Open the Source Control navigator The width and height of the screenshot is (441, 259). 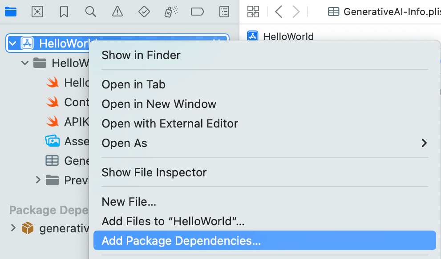pyautogui.click(x=37, y=12)
